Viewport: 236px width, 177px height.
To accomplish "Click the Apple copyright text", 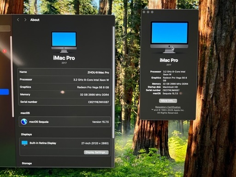I will point(168,110).
